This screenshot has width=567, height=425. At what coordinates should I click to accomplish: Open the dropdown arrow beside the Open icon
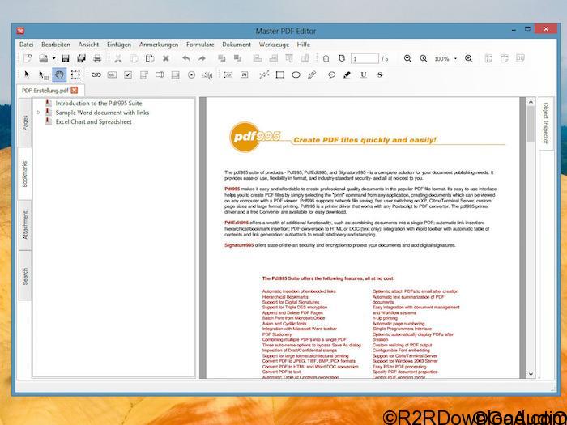(x=54, y=58)
